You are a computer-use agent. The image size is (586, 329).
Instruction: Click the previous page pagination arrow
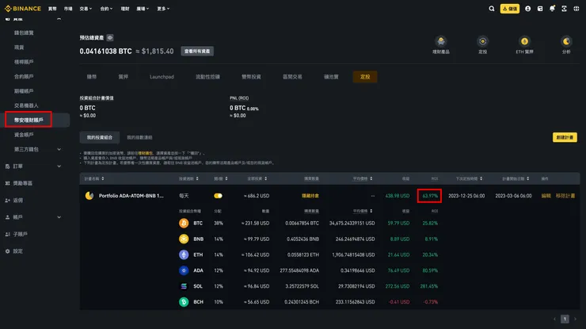point(554,319)
